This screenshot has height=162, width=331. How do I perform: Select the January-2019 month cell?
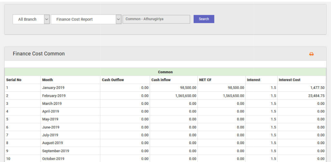coord(53,88)
